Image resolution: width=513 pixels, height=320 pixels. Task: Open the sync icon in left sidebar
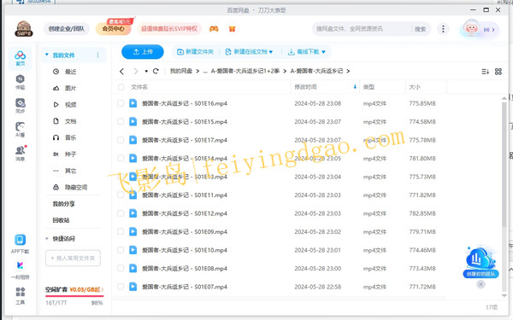tap(20, 106)
